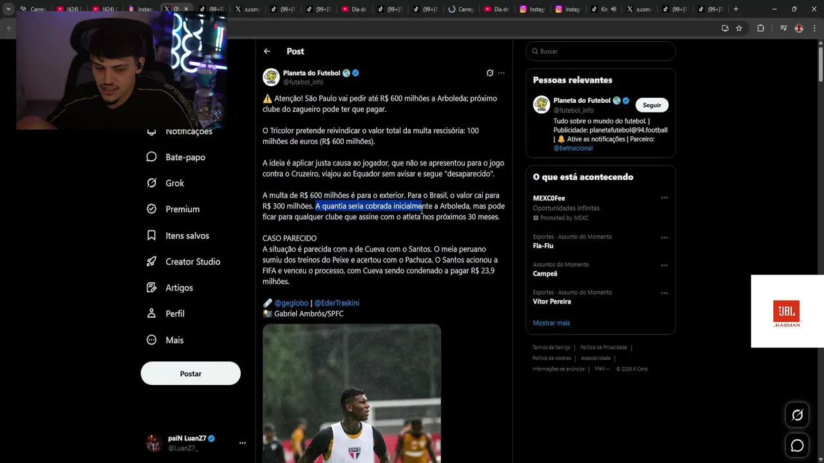This screenshot has width=824, height=463.
Task: Open Artigos in the sidebar
Action: [170, 287]
